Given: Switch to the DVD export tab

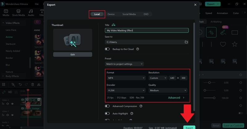Looking at the screenshot, I should tap(146, 14).
